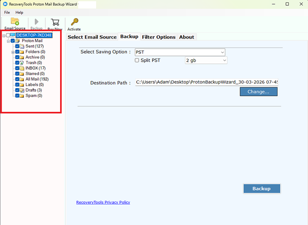Click the app logo in title bar
Screen dimensions: 308x225
(x=5, y=4)
